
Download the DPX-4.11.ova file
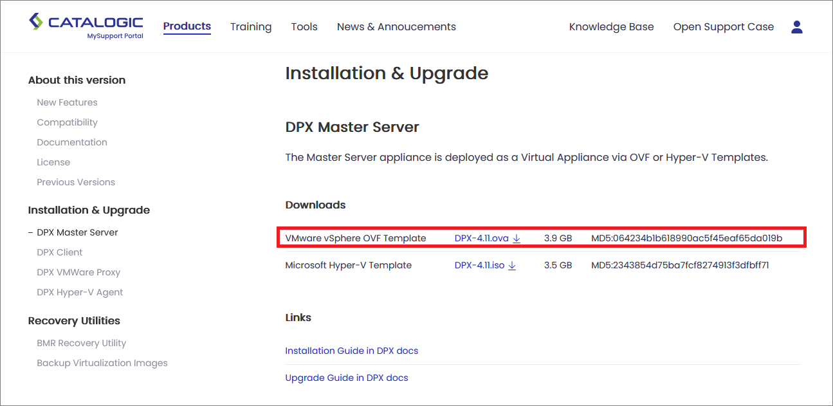(481, 238)
